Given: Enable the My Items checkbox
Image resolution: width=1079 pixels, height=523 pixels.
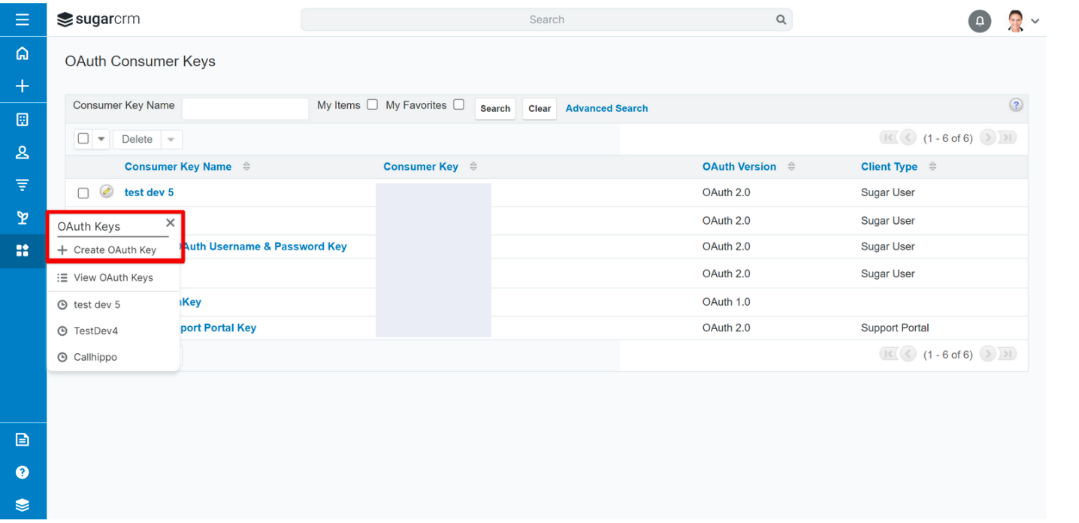Looking at the screenshot, I should pyautogui.click(x=372, y=104).
